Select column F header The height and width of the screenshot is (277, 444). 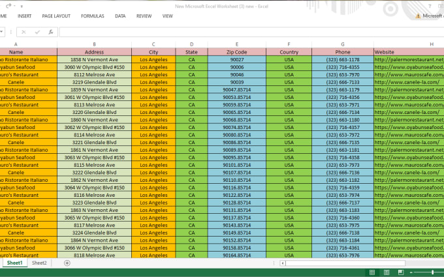[289, 44]
